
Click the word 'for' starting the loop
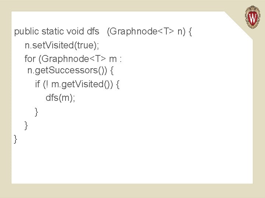pos(30,58)
